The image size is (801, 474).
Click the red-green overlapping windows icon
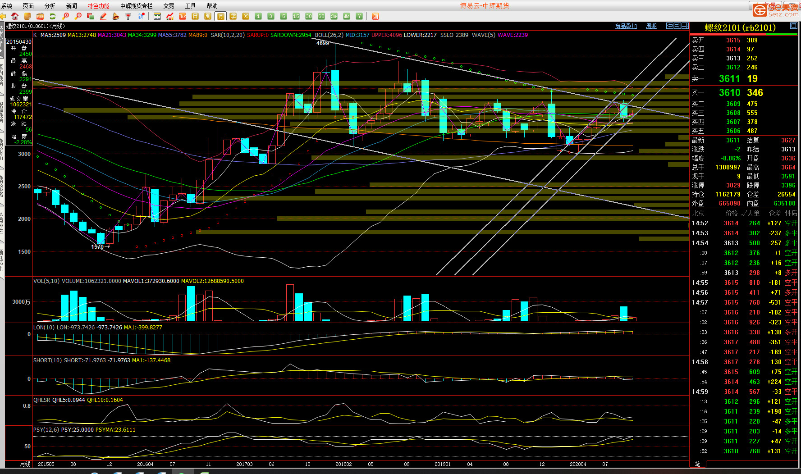91,16
